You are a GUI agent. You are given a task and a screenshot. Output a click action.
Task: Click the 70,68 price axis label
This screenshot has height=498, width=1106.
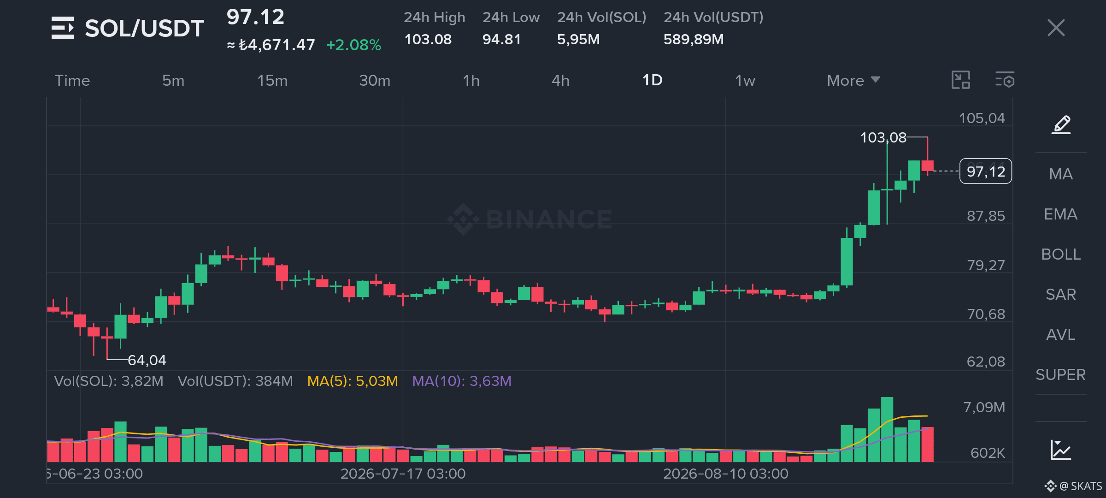point(986,314)
